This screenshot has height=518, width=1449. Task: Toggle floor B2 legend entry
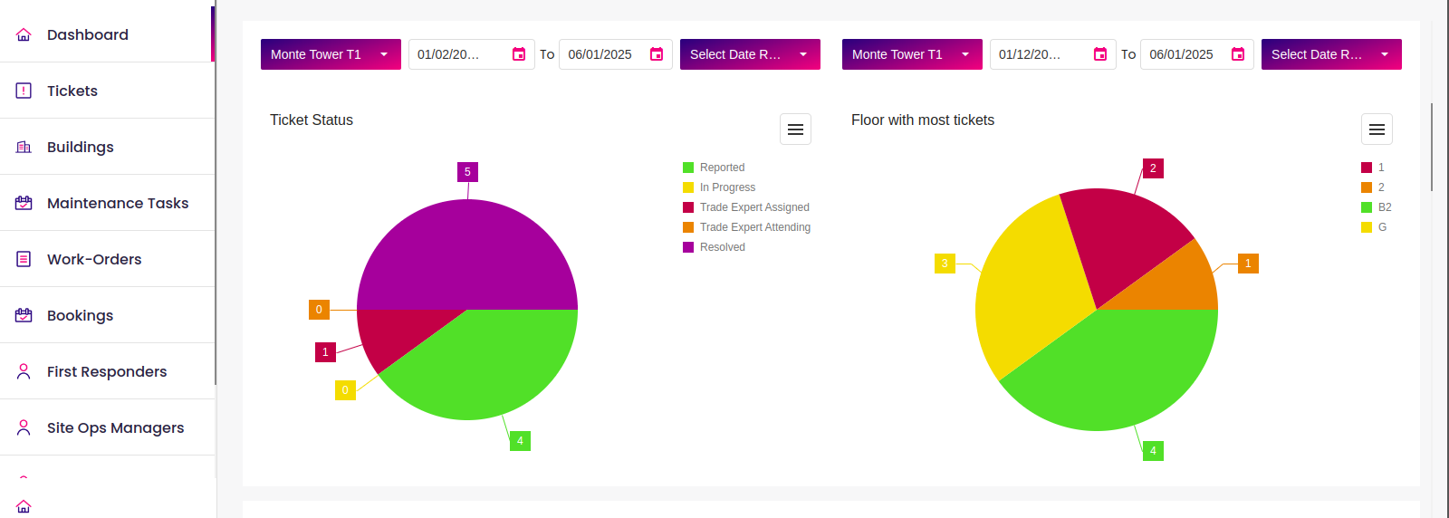click(x=1377, y=207)
